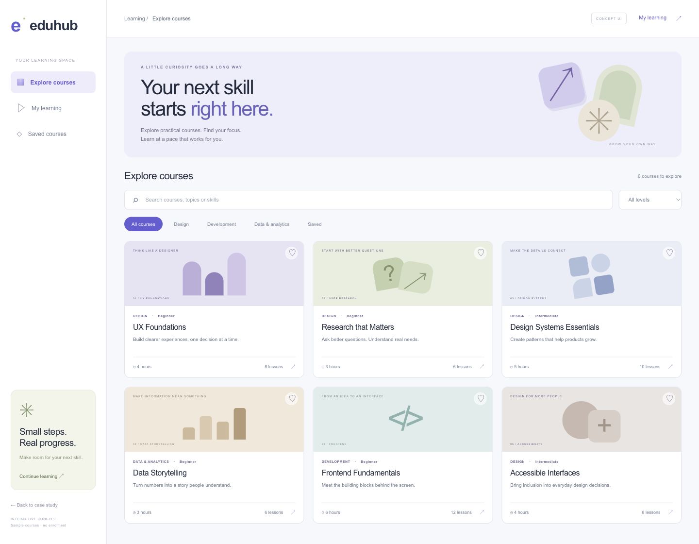Screen dimensions: 699x544
Task: Switch to the Development filter tab
Action: point(221,224)
